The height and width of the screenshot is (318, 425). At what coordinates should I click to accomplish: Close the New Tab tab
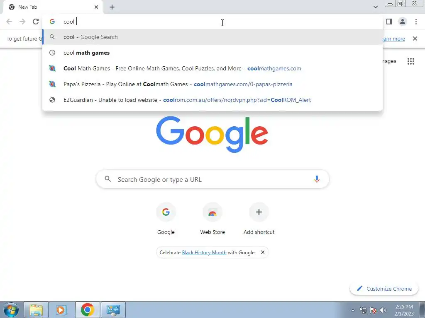(96, 7)
